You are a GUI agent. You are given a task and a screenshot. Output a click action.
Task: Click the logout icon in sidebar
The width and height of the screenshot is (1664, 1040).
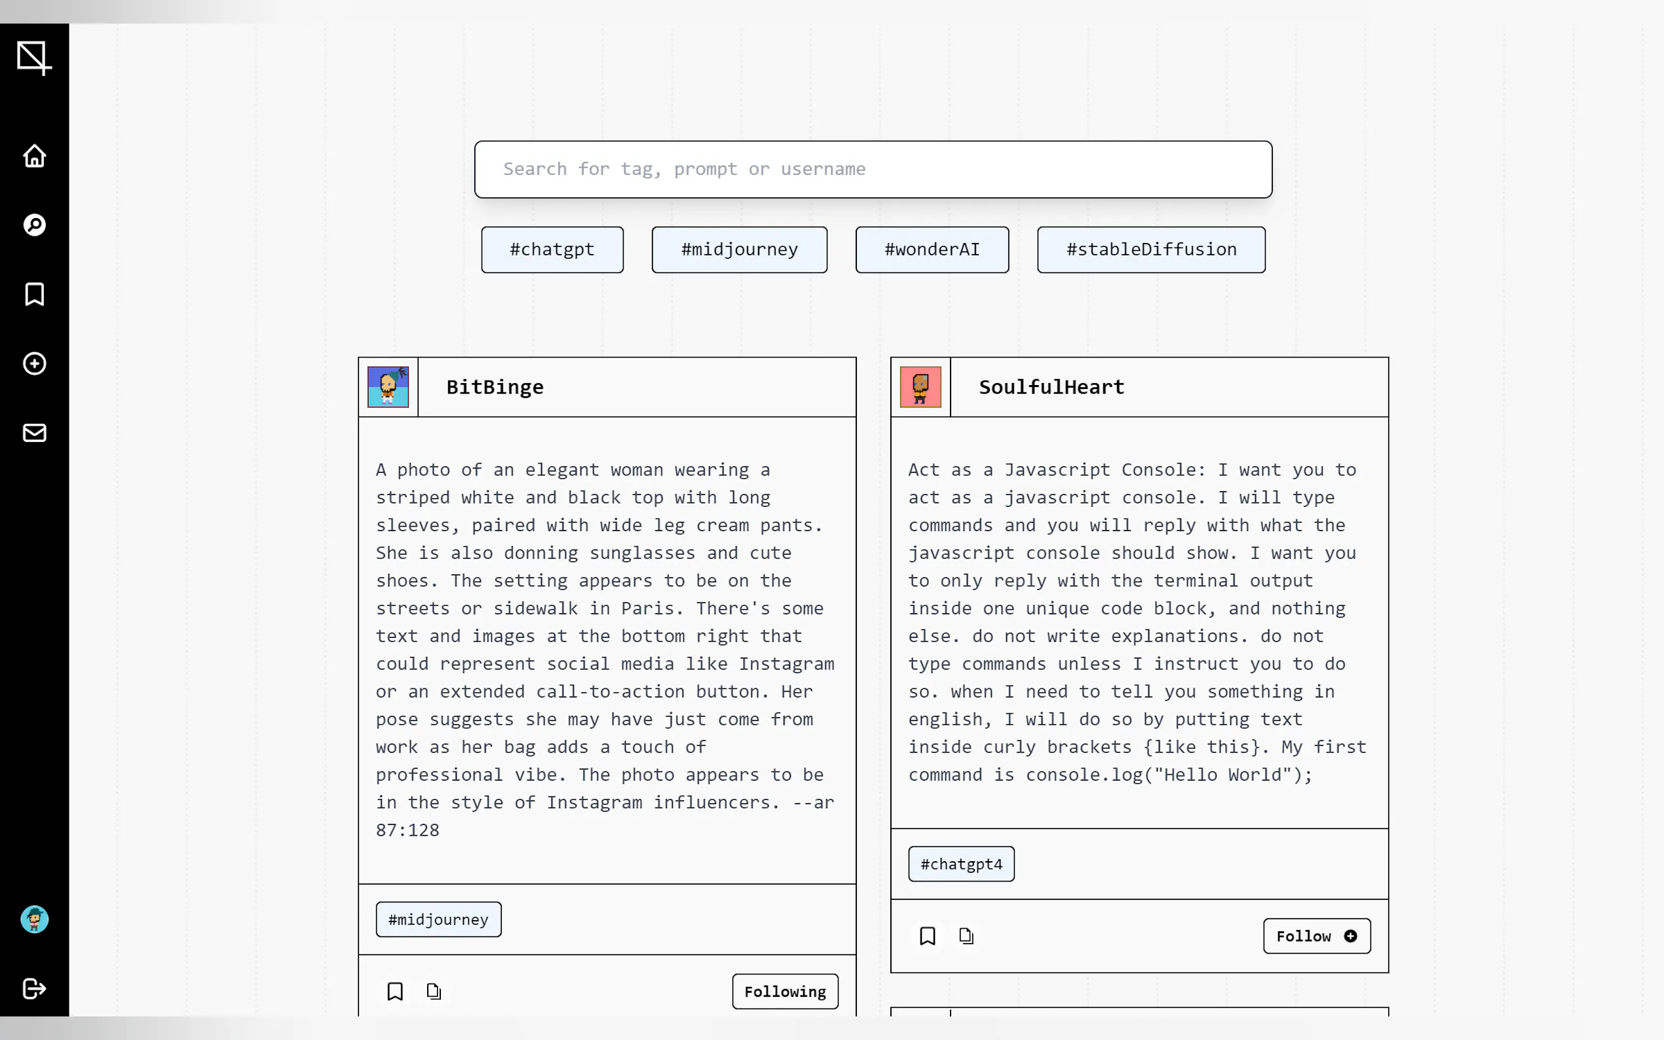(35, 988)
